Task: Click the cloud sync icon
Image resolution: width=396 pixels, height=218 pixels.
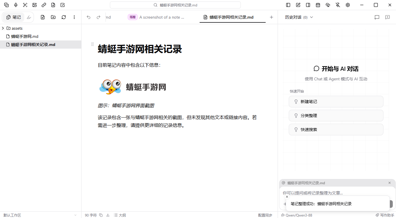Action: click(x=328, y=5)
